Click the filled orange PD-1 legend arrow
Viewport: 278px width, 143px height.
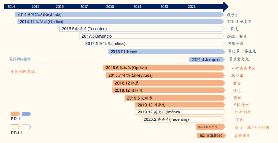[16, 114]
